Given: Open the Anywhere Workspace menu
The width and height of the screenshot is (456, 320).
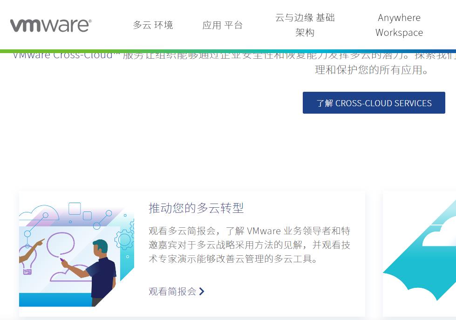Looking at the screenshot, I should pyautogui.click(x=399, y=25).
